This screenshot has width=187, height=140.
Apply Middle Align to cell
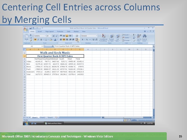(64, 36)
